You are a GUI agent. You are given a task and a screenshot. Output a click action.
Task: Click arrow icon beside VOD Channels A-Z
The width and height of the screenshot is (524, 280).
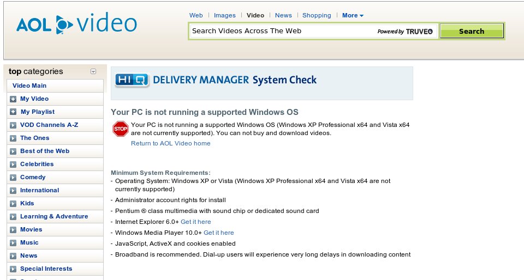[13, 125]
